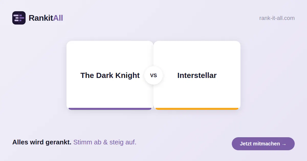
Task: Click the RankitAll logo icon
Action: click(19, 18)
